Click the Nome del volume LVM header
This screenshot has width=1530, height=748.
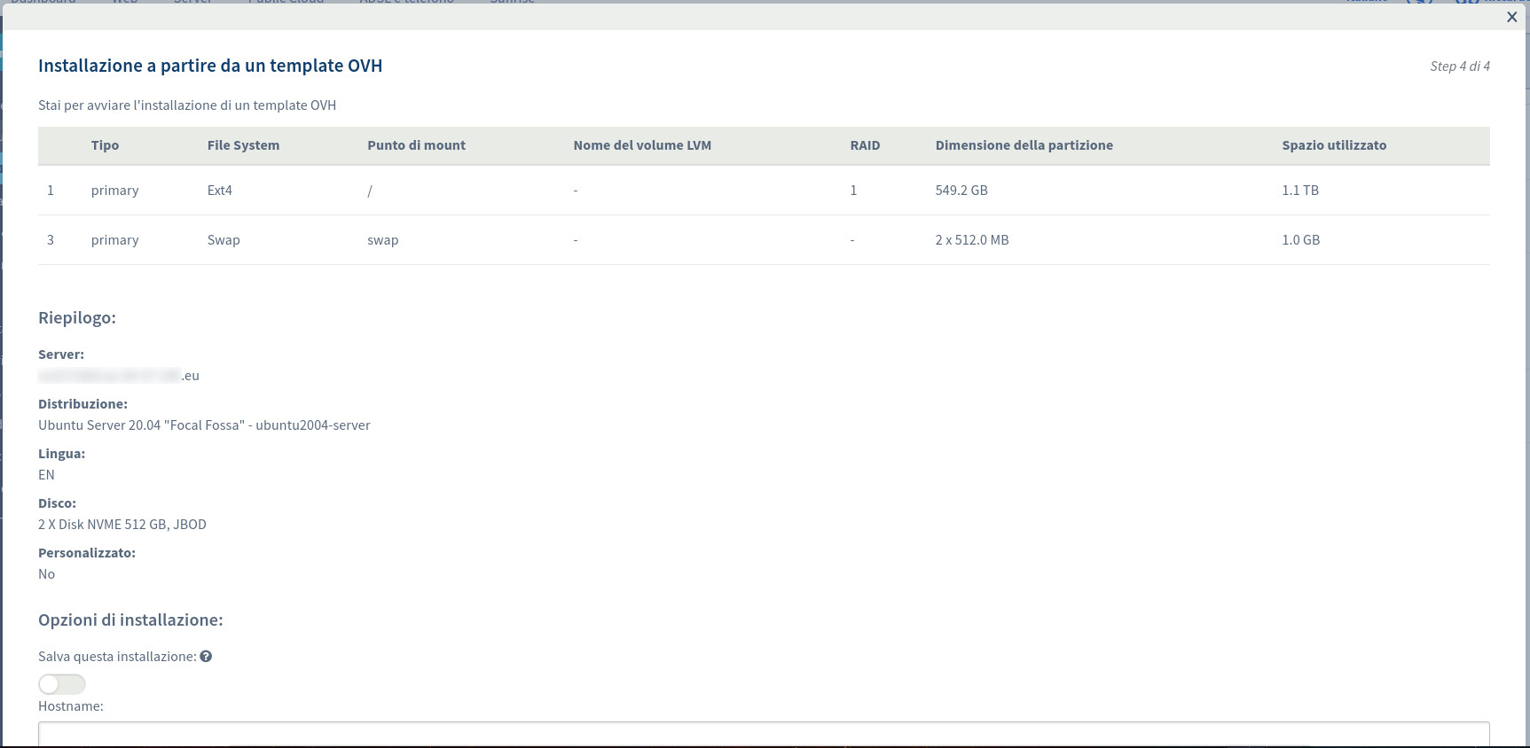click(x=642, y=145)
